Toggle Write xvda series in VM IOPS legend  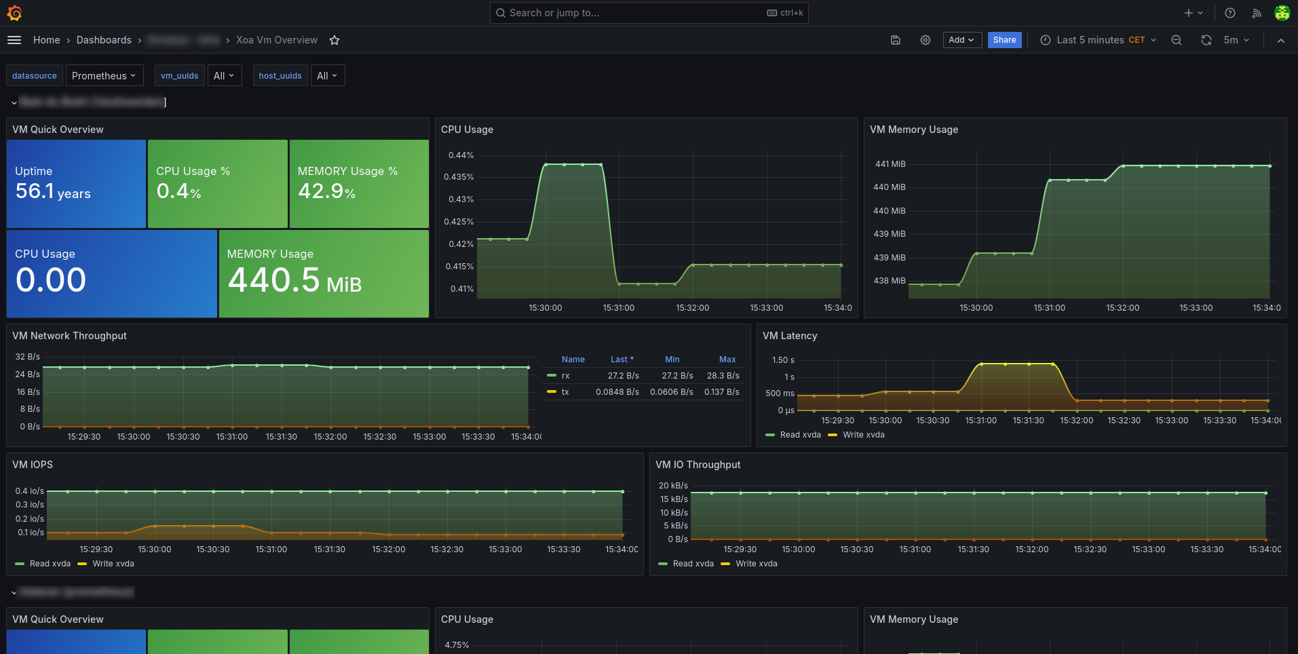[113, 564]
